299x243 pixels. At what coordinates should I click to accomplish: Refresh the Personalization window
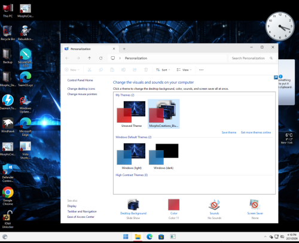point(101,58)
